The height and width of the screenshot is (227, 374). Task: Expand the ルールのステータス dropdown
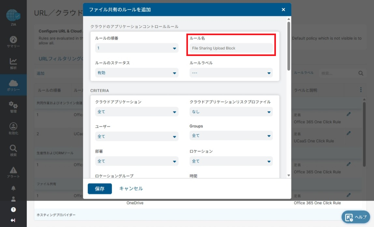[137, 73]
